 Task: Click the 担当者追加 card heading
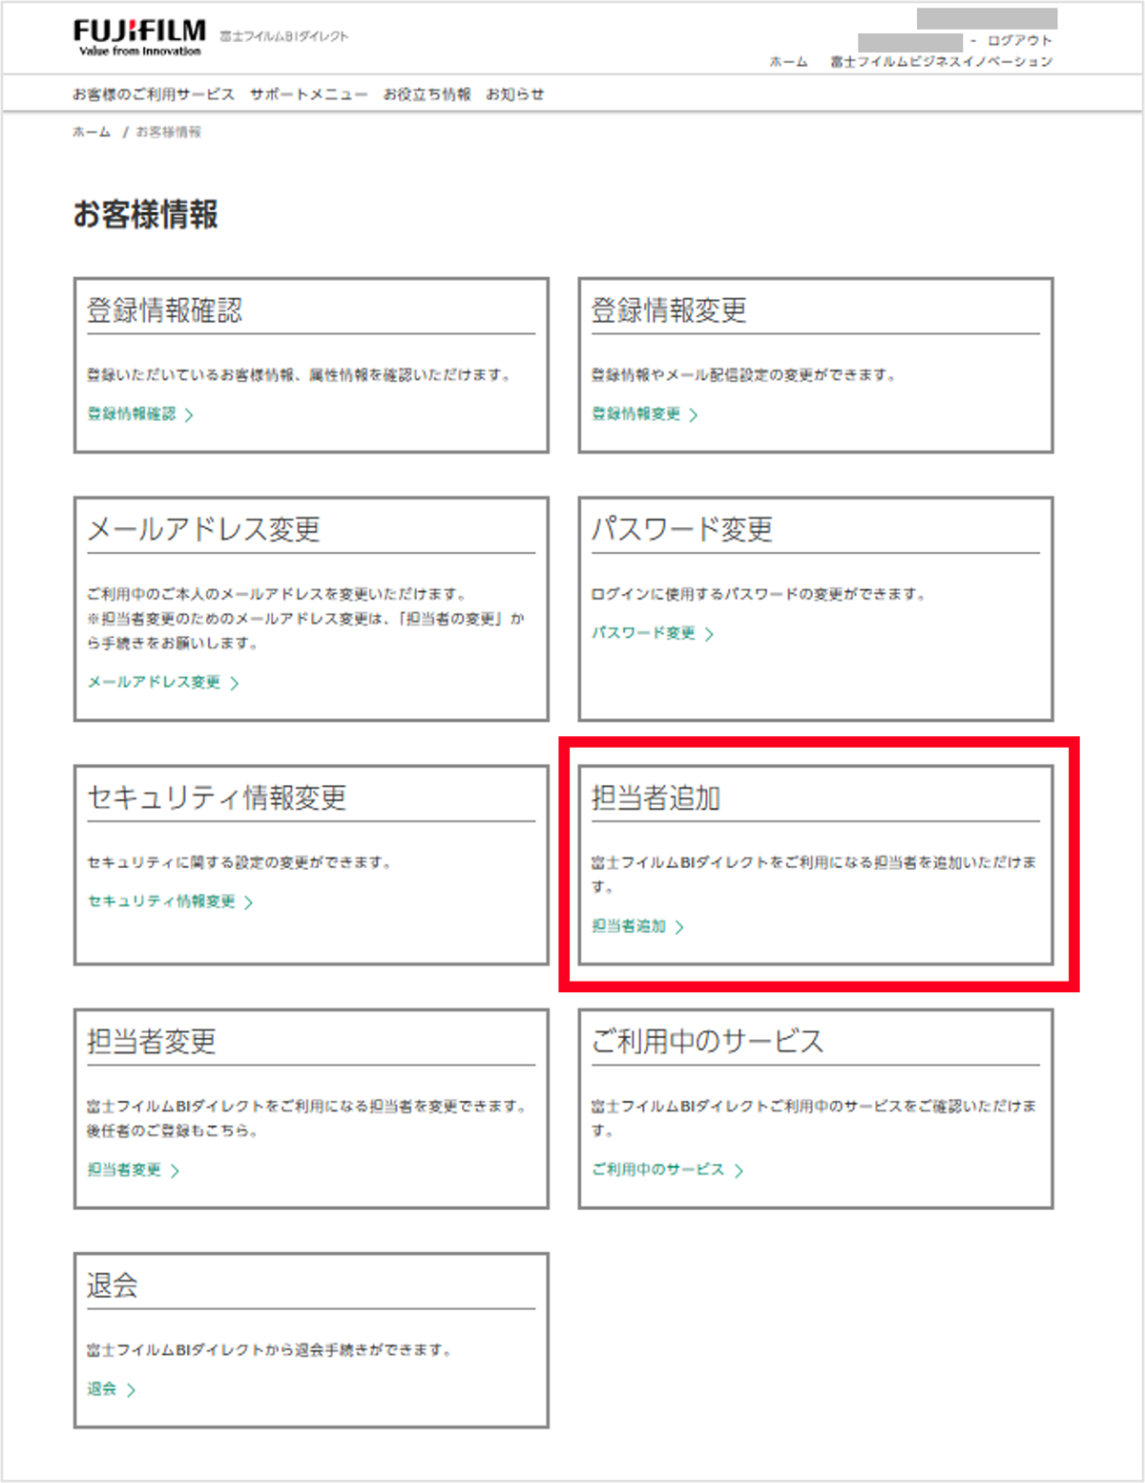(x=656, y=797)
